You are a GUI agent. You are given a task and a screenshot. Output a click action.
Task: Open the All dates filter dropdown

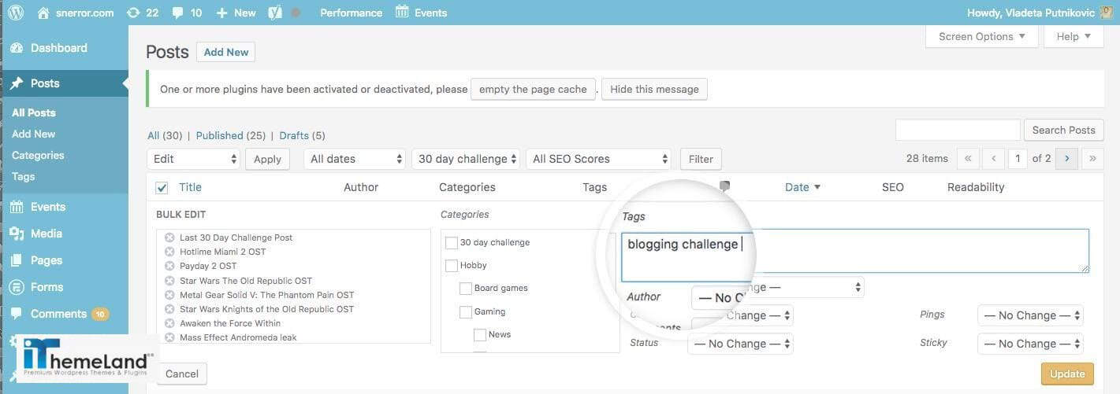(355, 159)
